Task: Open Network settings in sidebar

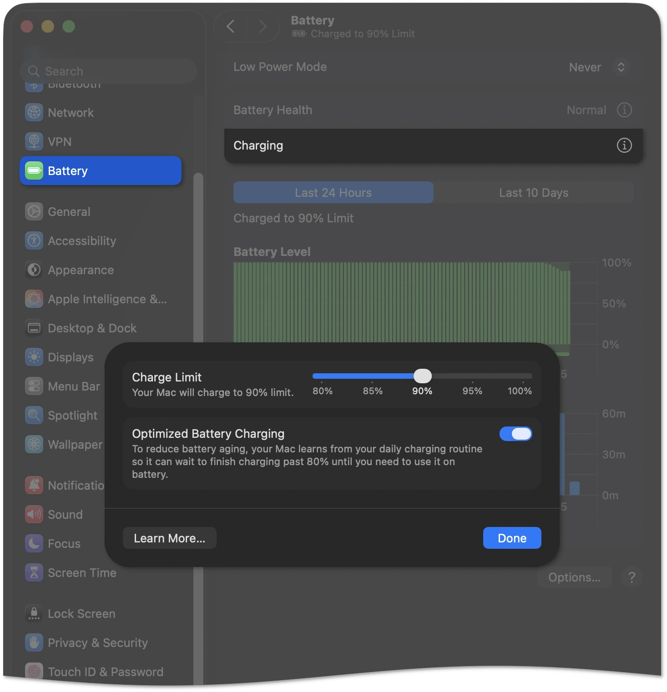Action: coord(101,112)
